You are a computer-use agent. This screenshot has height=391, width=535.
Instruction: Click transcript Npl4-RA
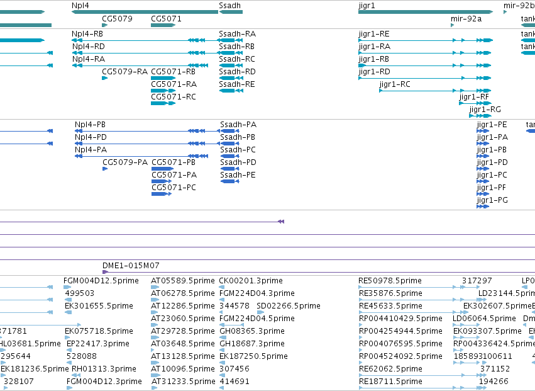(89, 59)
